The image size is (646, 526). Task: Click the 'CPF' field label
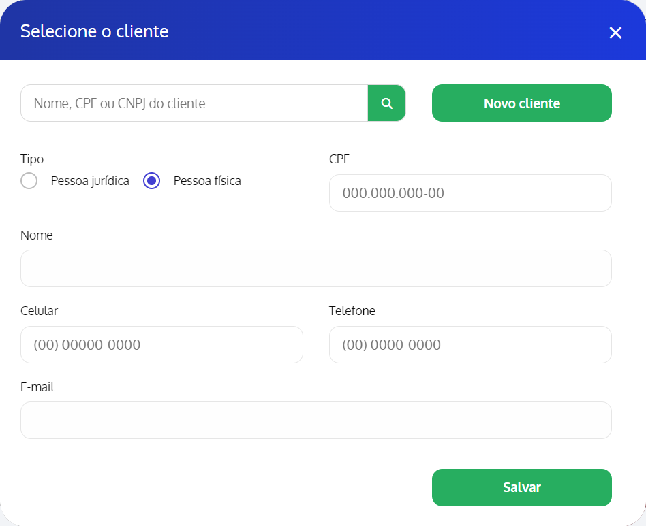339,159
